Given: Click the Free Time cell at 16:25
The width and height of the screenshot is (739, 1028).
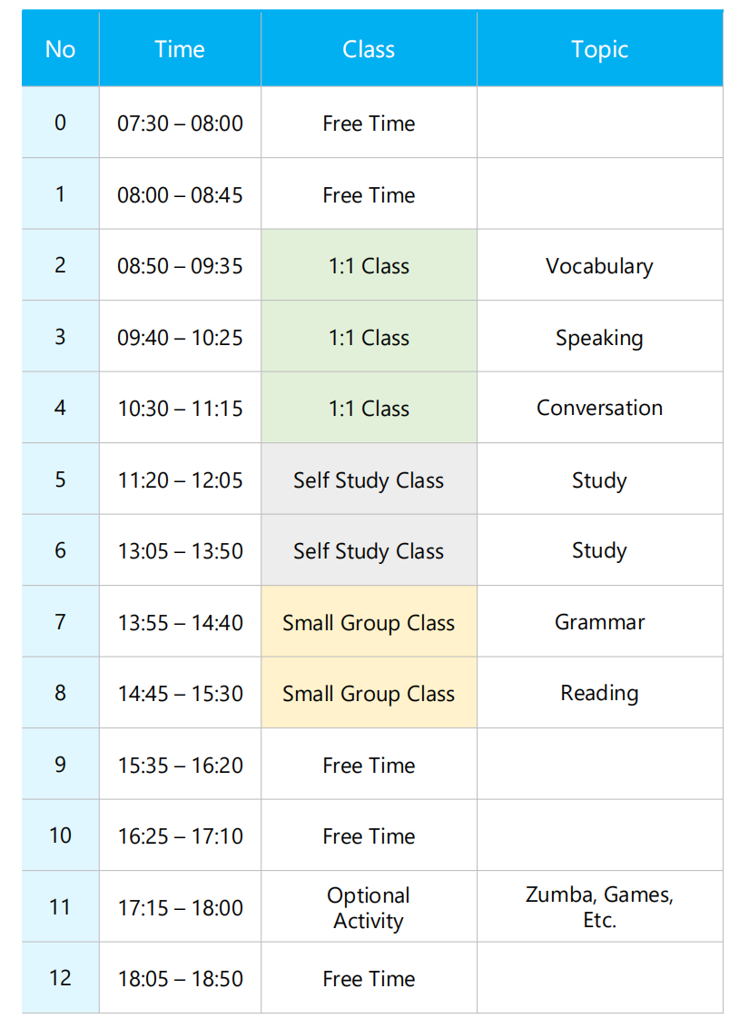Looking at the screenshot, I should (369, 835).
